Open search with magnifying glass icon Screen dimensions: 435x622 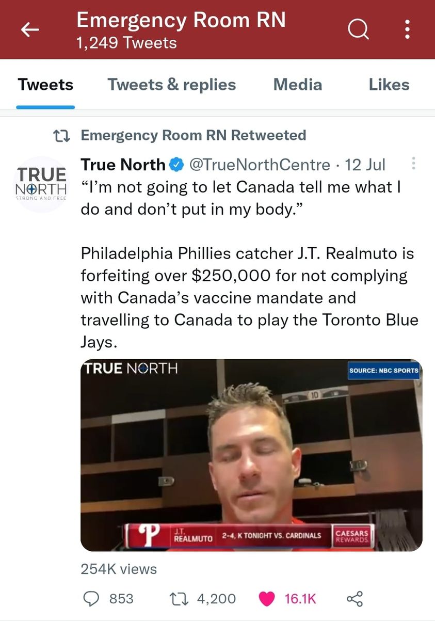coord(358,30)
